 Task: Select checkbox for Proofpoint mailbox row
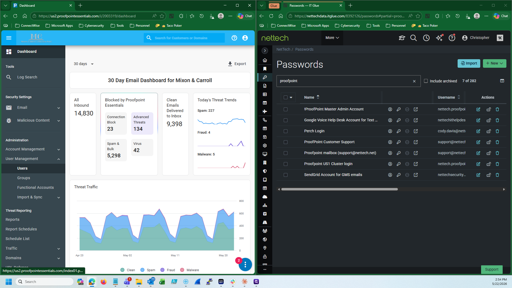(286, 153)
